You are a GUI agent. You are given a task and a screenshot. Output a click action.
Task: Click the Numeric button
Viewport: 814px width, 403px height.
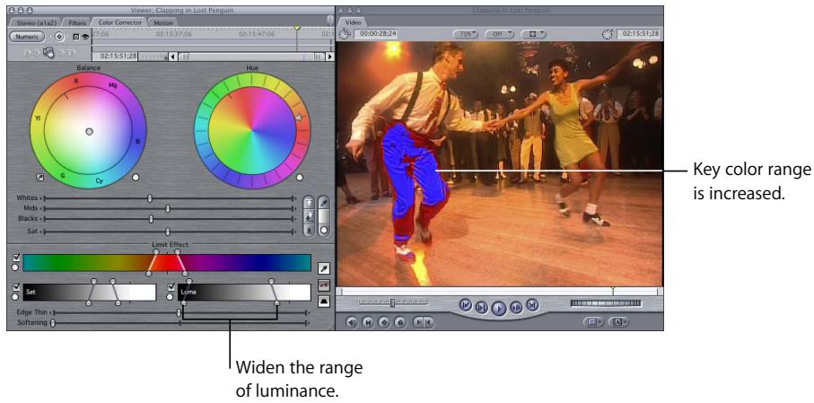point(27,37)
